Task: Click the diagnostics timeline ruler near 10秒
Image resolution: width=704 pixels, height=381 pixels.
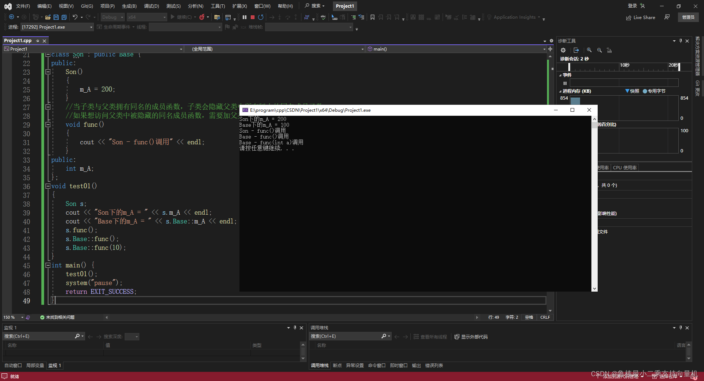Action: coord(624,67)
